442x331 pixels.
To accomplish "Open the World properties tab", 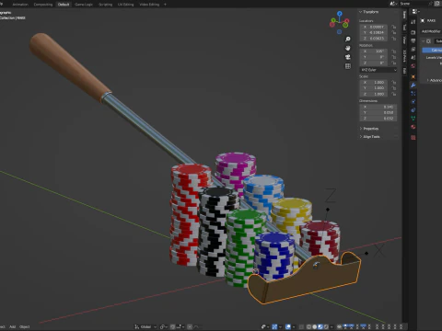I will click(x=413, y=66).
